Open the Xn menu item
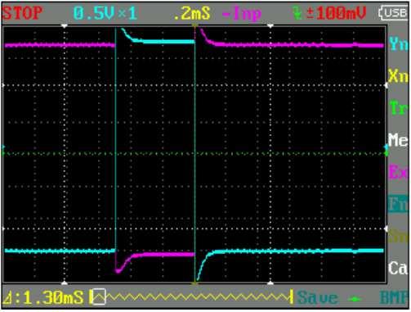Screen dimensions: 411x312 coord(398,76)
